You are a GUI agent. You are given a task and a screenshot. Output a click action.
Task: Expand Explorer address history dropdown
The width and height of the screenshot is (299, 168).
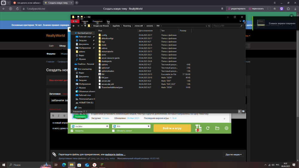[x=206, y=26]
